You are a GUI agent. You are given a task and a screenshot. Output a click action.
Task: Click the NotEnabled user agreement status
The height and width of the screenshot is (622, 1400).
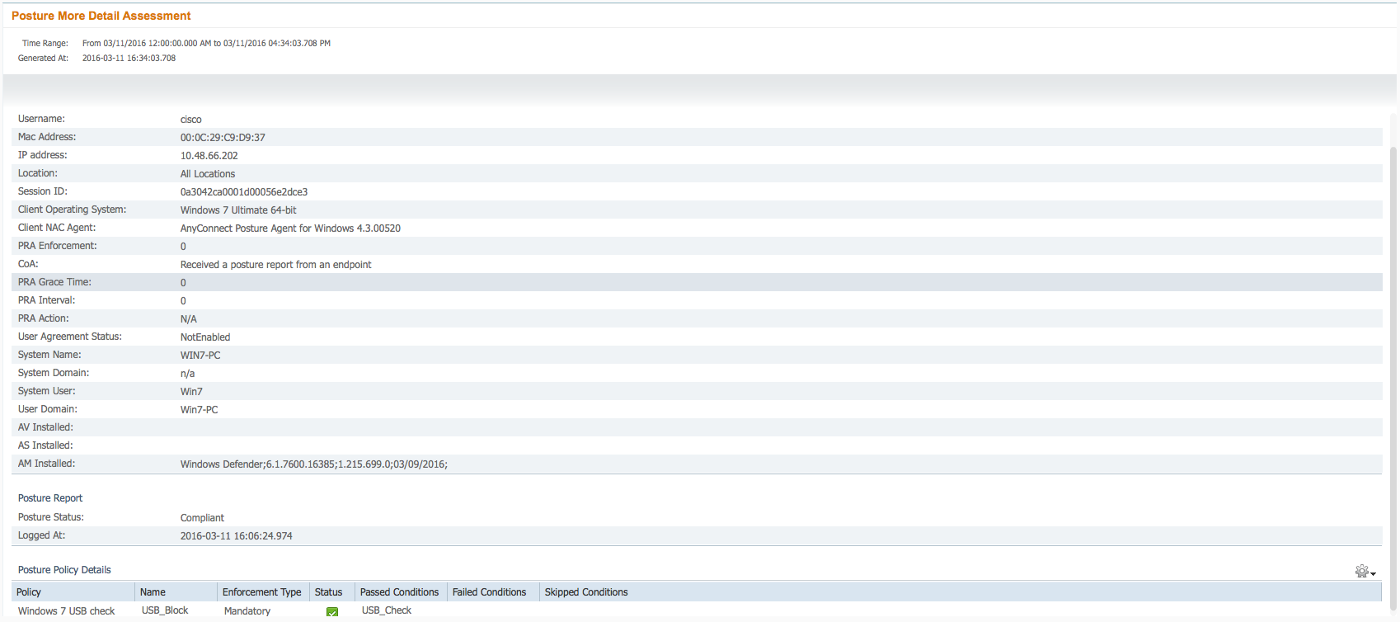coord(205,337)
